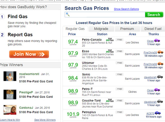The height and width of the screenshot is (122, 165).
Task: Open the FireChris08 profile link in the Esso row
Action: pos(150,53)
